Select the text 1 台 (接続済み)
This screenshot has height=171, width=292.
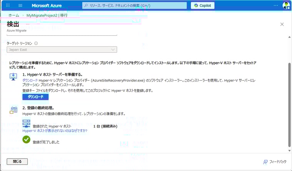click(x=105, y=126)
